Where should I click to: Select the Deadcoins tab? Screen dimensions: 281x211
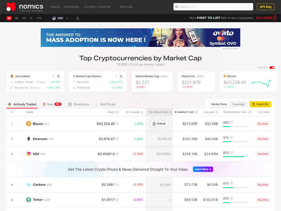(78, 104)
